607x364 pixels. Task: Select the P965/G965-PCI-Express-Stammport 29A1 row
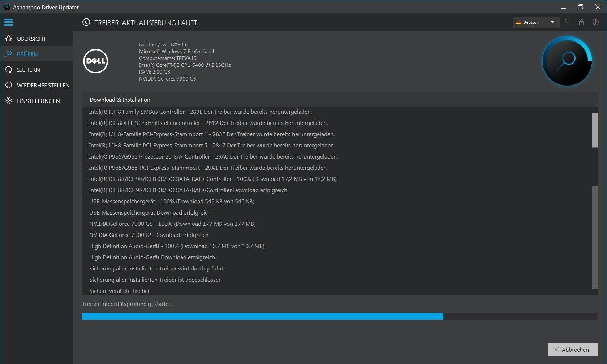tap(208, 168)
